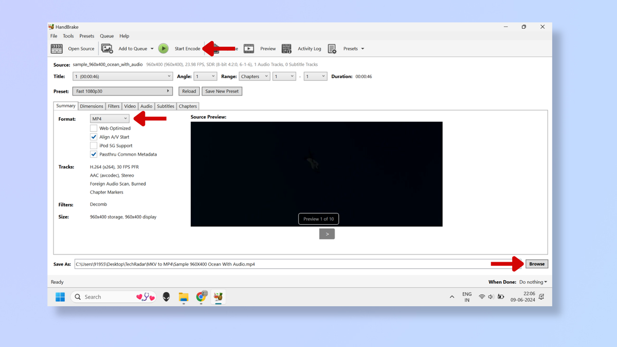Image resolution: width=617 pixels, height=347 pixels.
Task: Switch to the Video tab
Action: [x=130, y=106]
